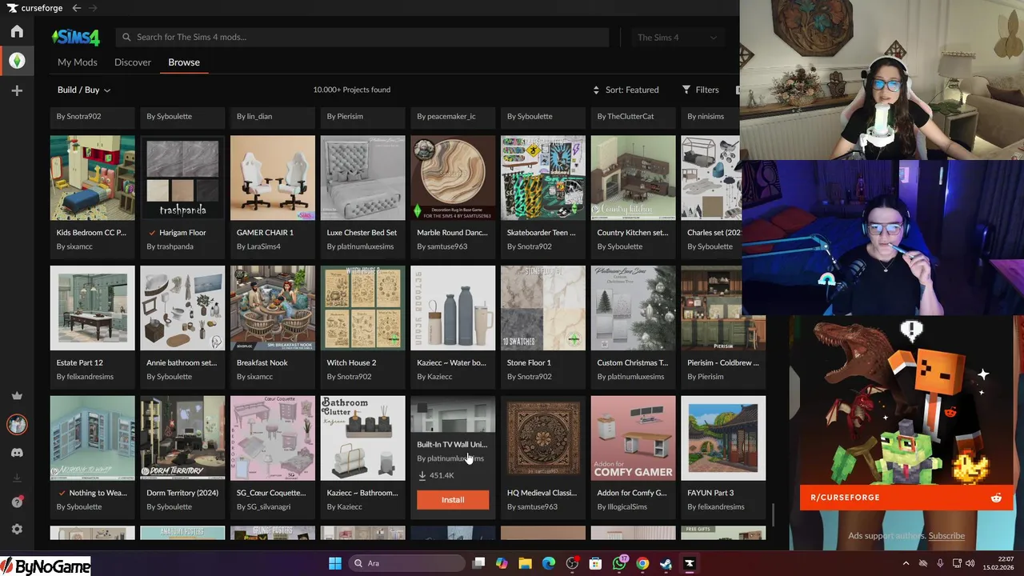Click the crown premium icon in sidebar
Image resolution: width=1024 pixels, height=576 pixels.
pos(17,396)
